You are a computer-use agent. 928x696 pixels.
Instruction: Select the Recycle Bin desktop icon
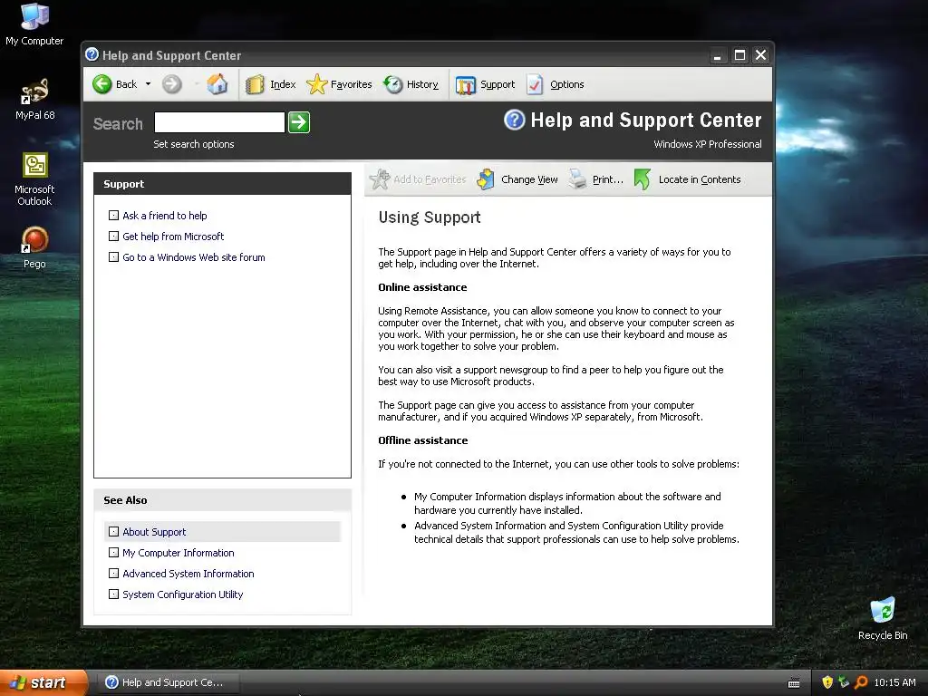(x=883, y=619)
